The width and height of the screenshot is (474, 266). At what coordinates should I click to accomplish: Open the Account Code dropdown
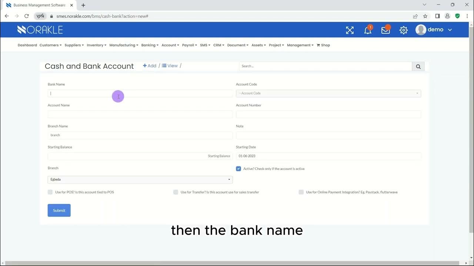(328, 93)
